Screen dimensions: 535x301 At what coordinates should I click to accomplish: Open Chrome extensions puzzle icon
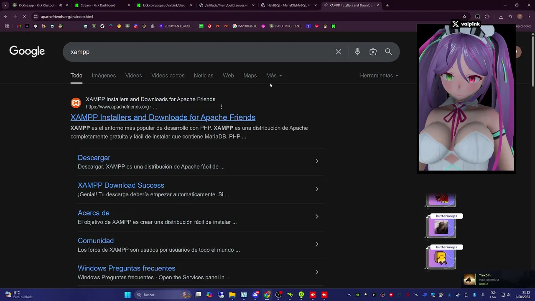[487, 17]
